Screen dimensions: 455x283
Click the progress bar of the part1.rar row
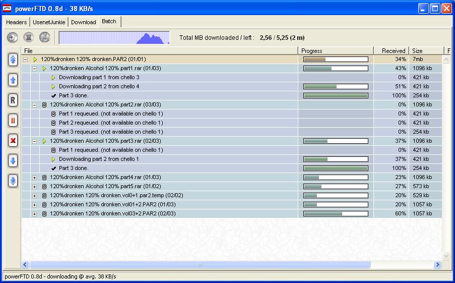pyautogui.click(x=336, y=68)
